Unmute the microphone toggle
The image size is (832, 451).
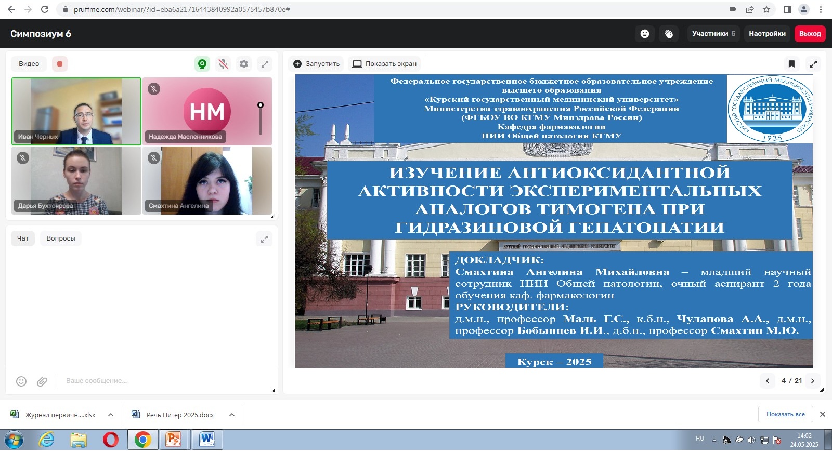223,64
